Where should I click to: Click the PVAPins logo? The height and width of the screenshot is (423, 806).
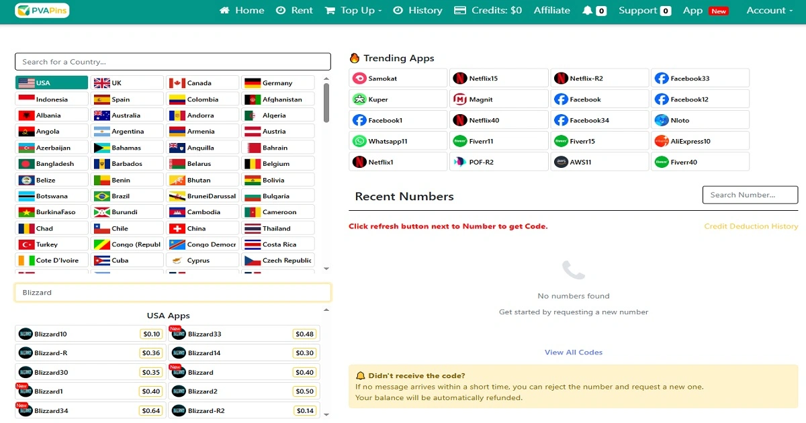pyautogui.click(x=42, y=11)
